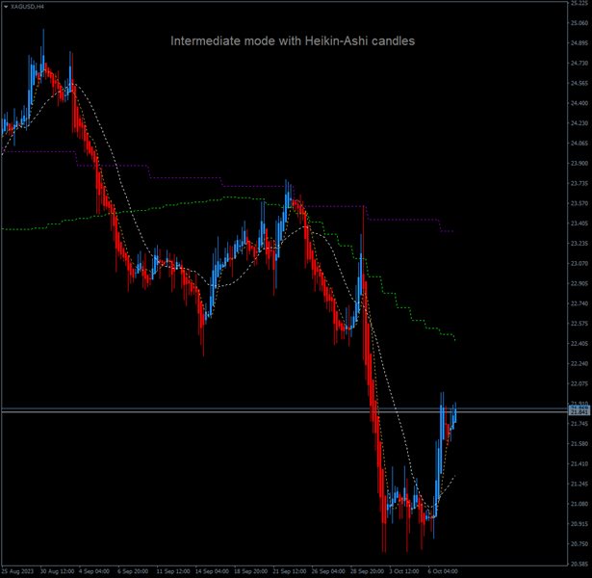This screenshot has width=592, height=578.
Task: Click the 21.580 price scale label
Action: [x=579, y=444]
